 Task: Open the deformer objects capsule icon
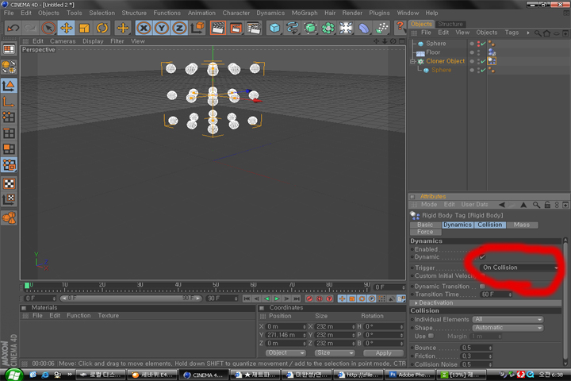pos(364,28)
